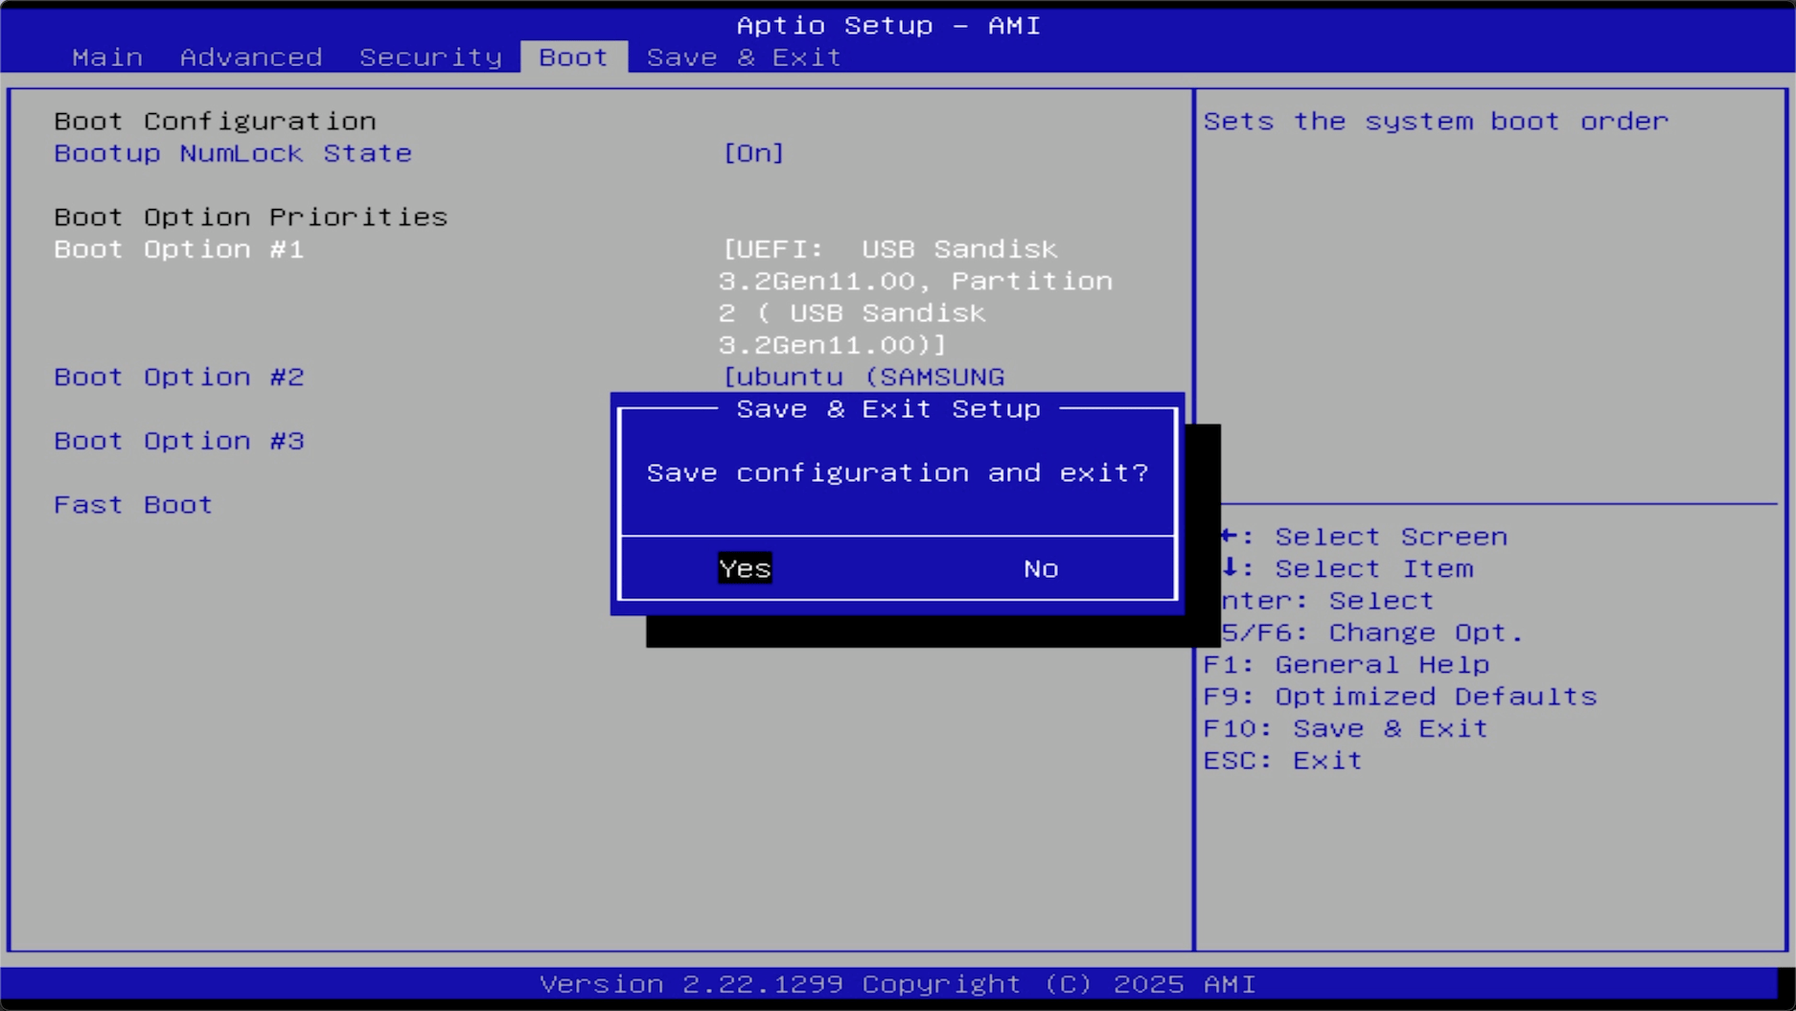
Task: Click the Boot Option #2 entry
Action: point(179,377)
